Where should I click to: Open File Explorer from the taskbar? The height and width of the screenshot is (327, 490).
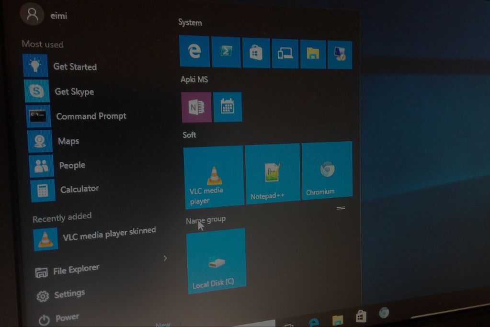tap(338, 320)
